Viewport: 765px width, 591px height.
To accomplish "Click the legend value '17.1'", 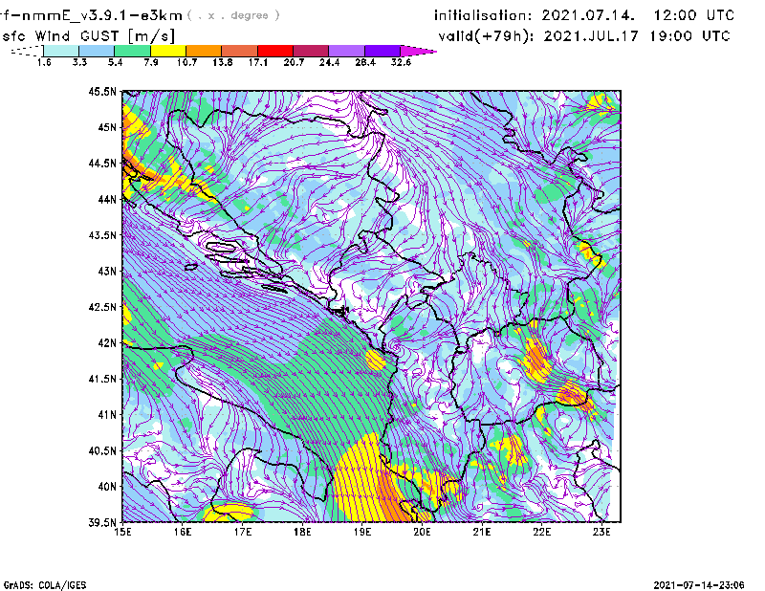I will tap(258, 62).
